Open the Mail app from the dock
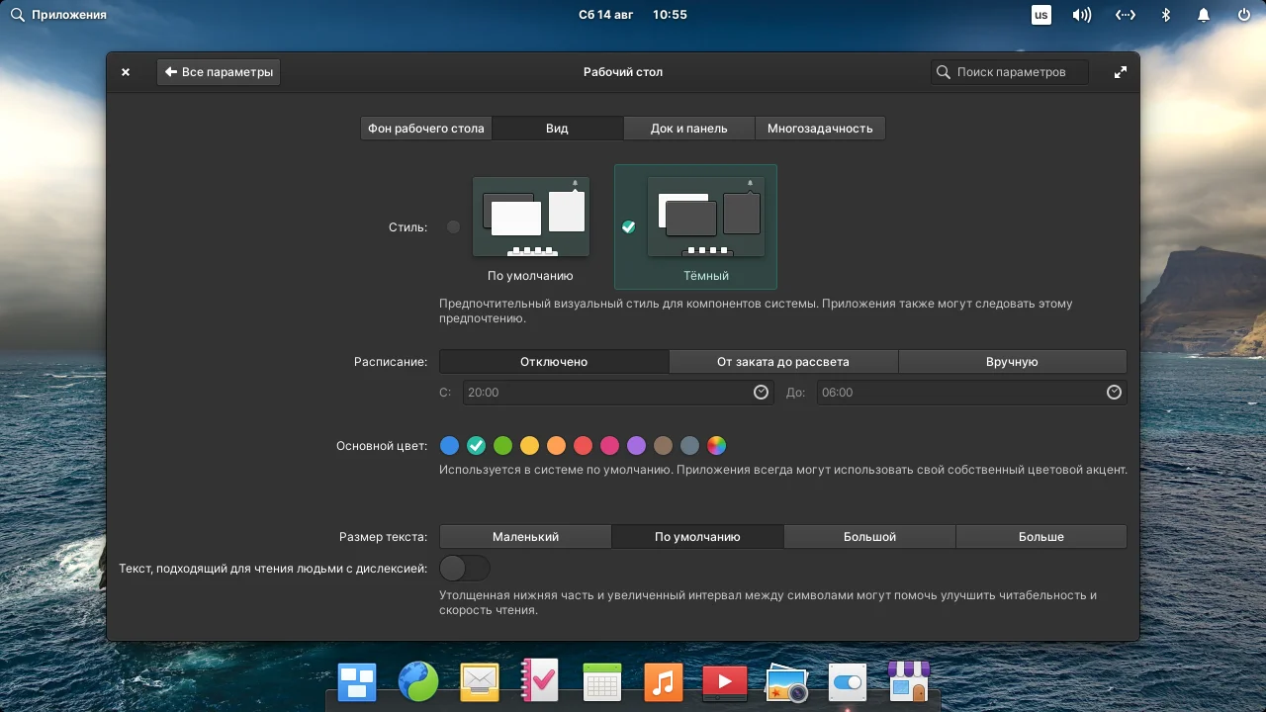1266x712 pixels. [x=479, y=681]
